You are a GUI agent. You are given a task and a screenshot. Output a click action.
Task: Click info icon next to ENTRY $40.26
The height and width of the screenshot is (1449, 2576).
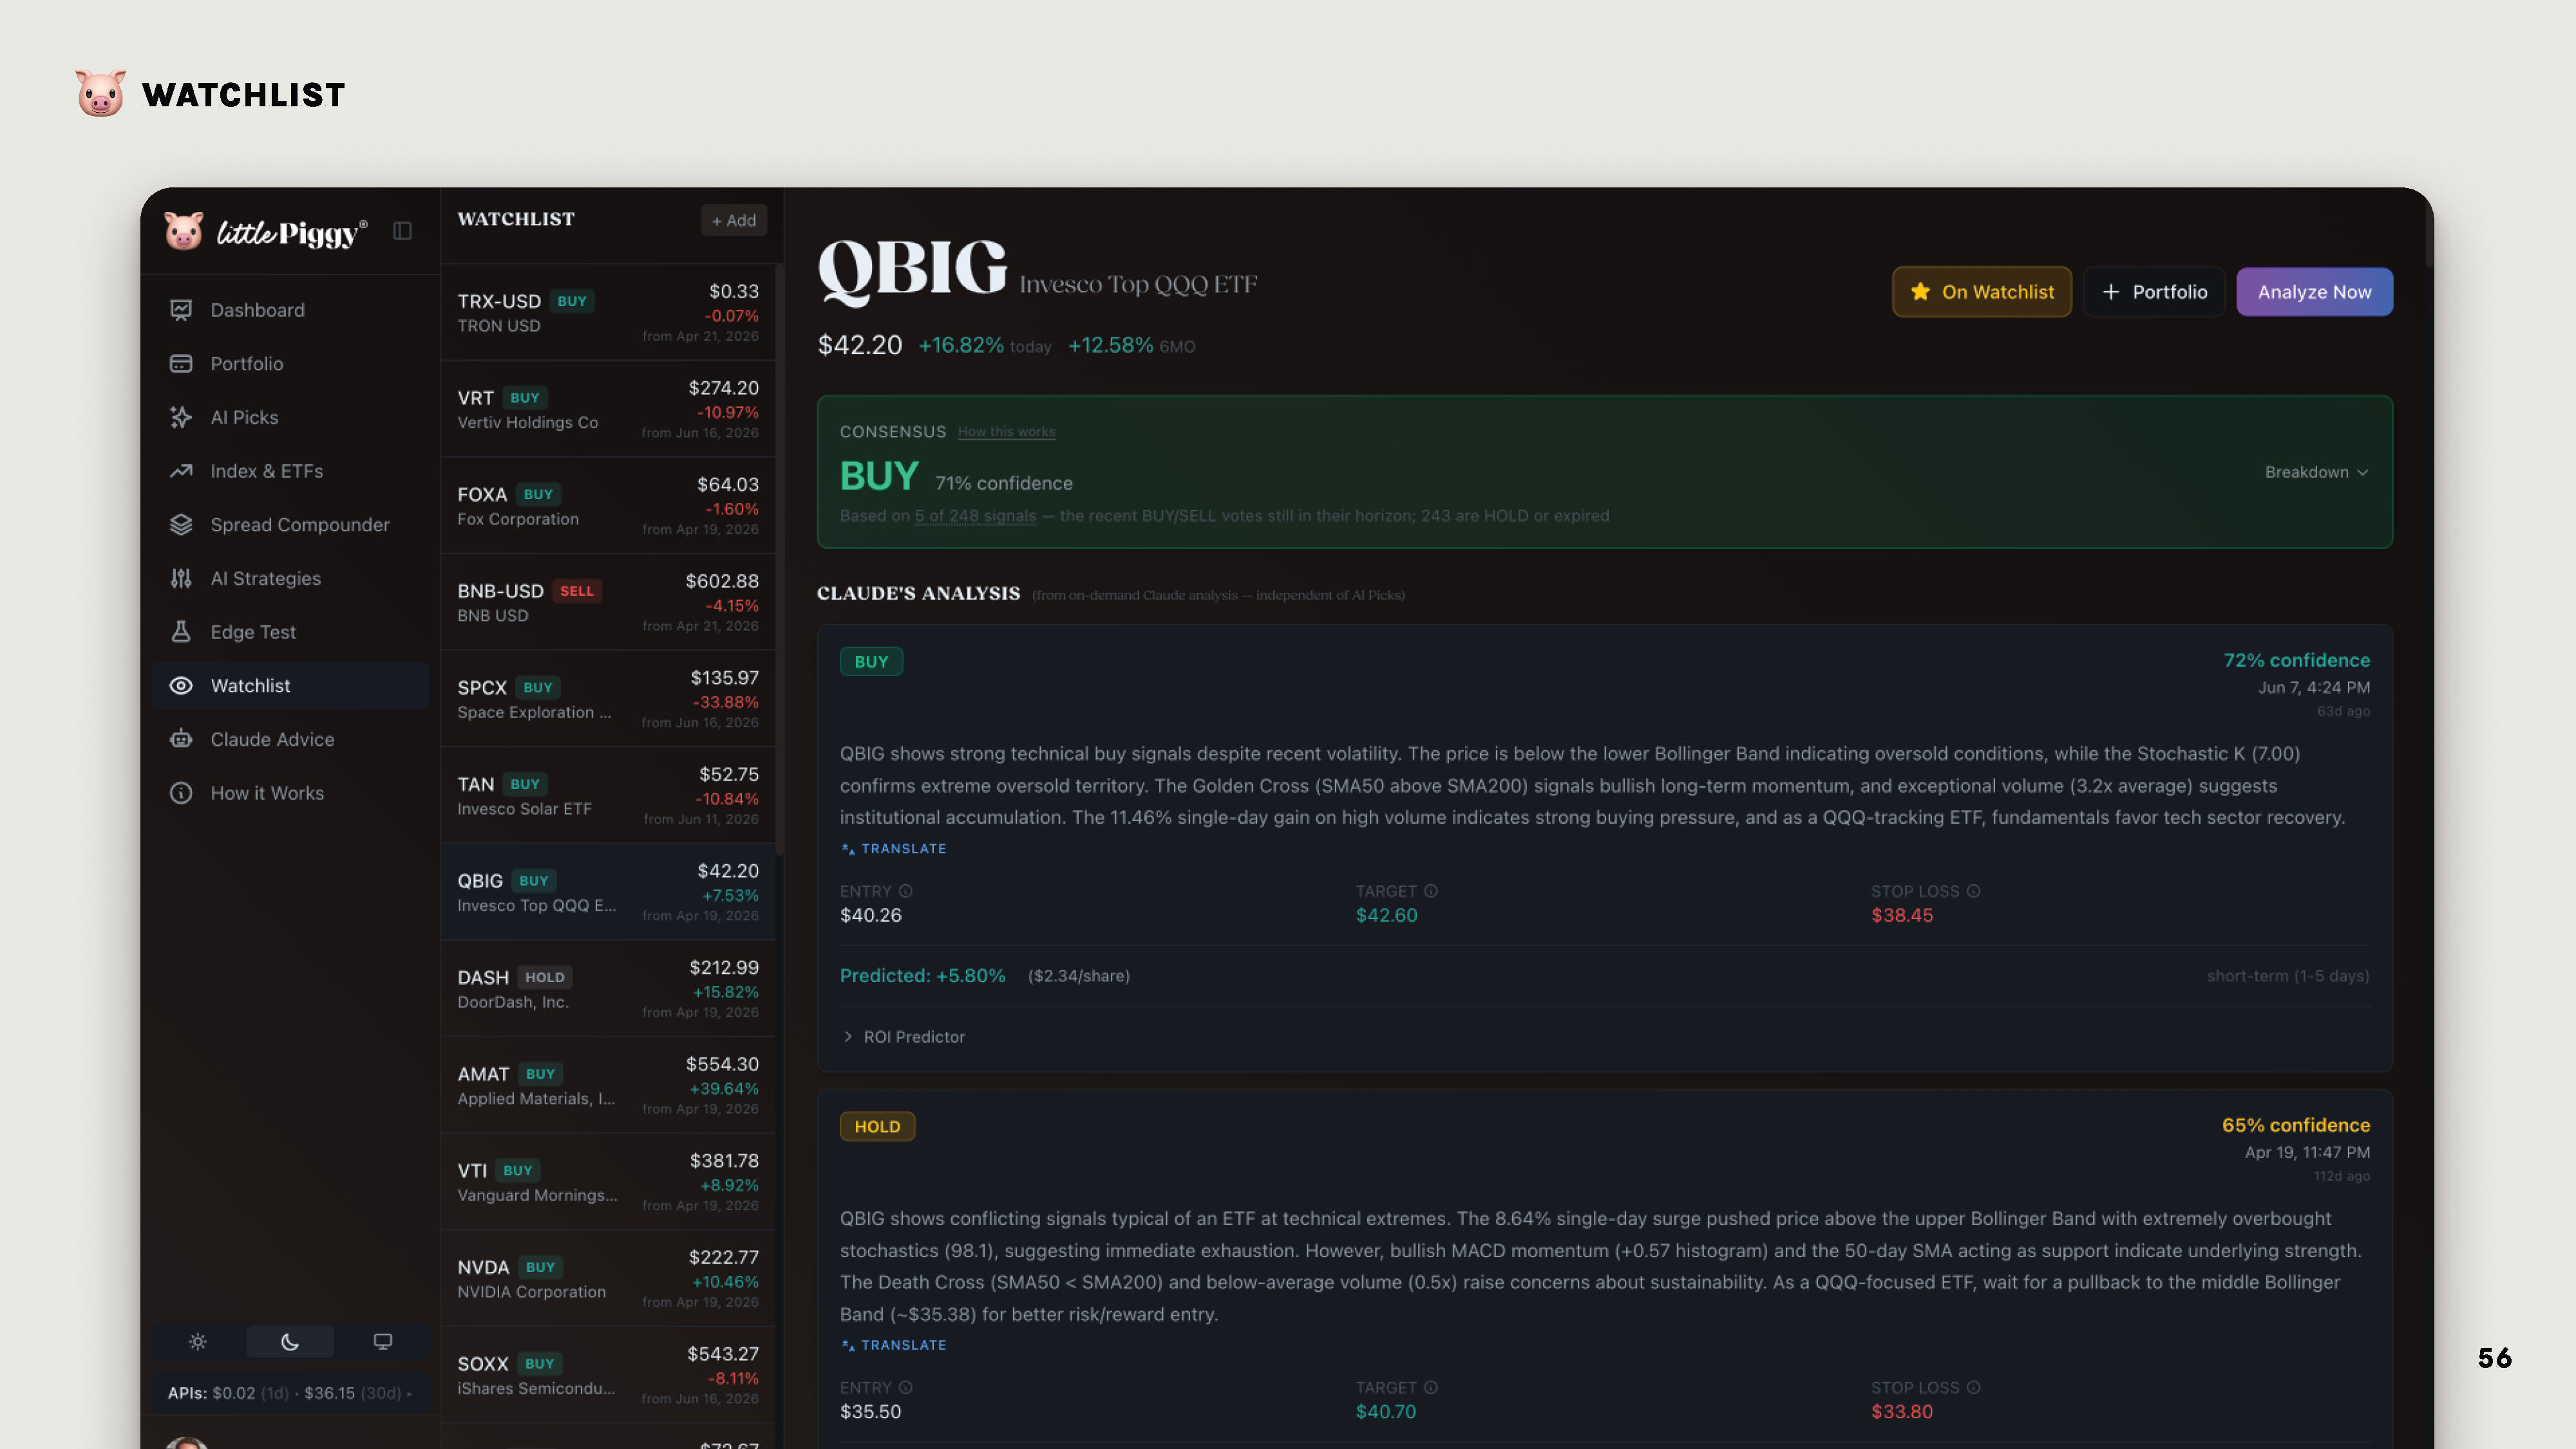click(905, 891)
